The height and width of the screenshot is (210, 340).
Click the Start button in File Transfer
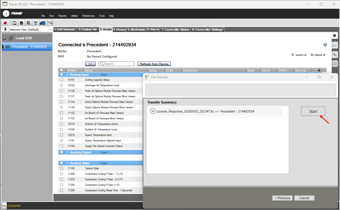tap(313, 111)
